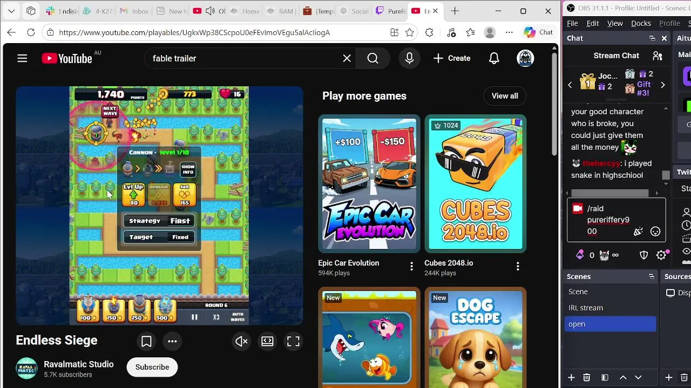Open options menu for Cubes 2048.io
Viewport: 691px width, 388px height.
(x=518, y=266)
